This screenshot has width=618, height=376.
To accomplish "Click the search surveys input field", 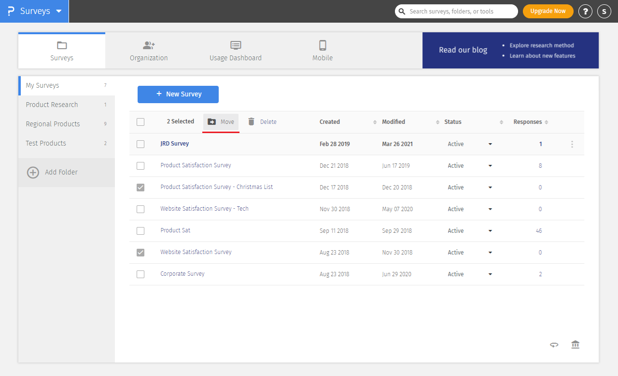I will [x=461, y=12].
